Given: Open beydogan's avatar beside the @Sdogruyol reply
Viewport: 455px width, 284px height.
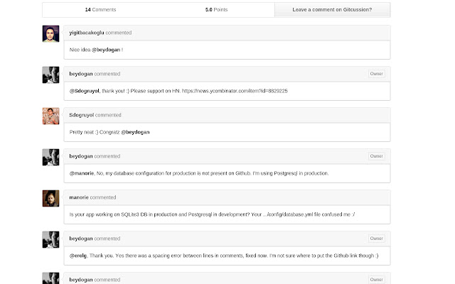Looking at the screenshot, I should click(50, 75).
